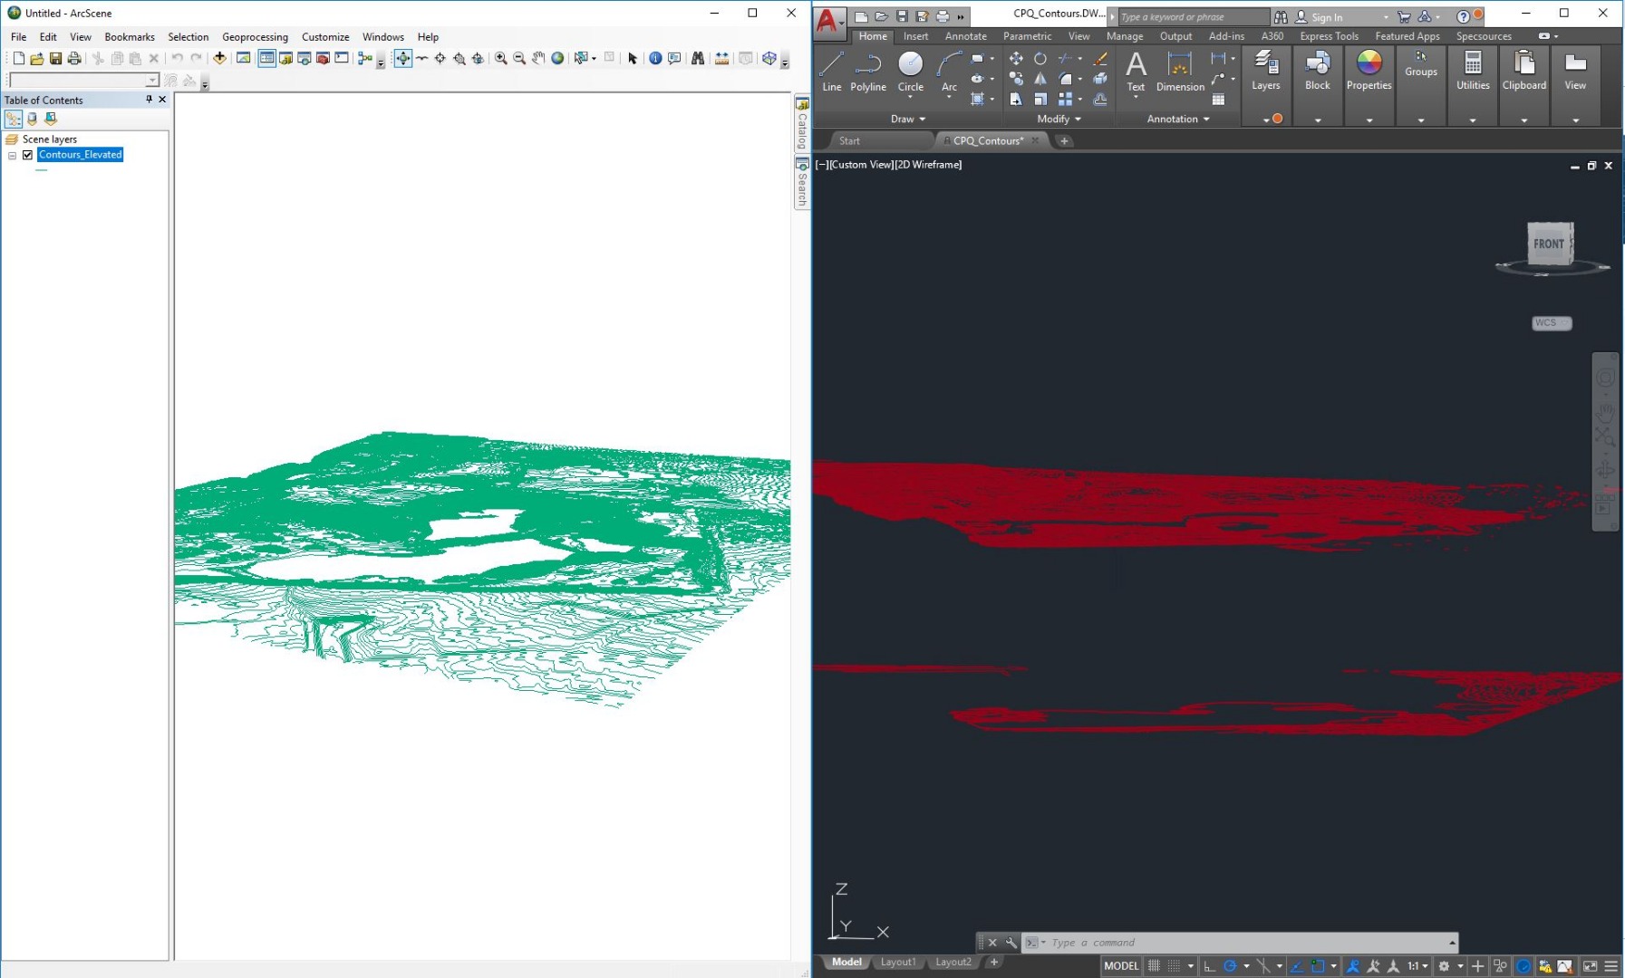Viewport: 1625px width, 978px height.
Task: Click the Mirror tool in Modify panel
Action: tap(1040, 79)
